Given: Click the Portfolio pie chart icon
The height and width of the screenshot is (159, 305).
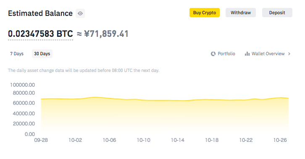Looking at the screenshot, I should [213, 54].
